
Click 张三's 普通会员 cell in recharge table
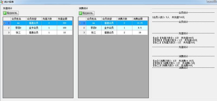click(34, 33)
